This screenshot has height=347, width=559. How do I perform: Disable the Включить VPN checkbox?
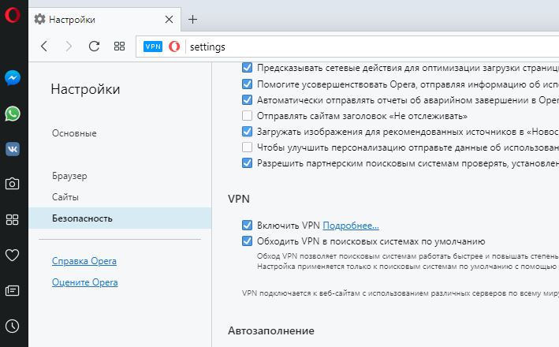247,226
